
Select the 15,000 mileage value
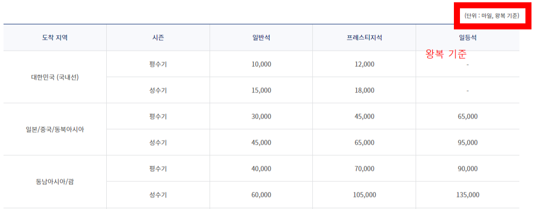point(261,90)
